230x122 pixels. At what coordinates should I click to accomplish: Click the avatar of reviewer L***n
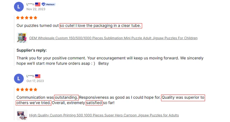click(x=19, y=6)
